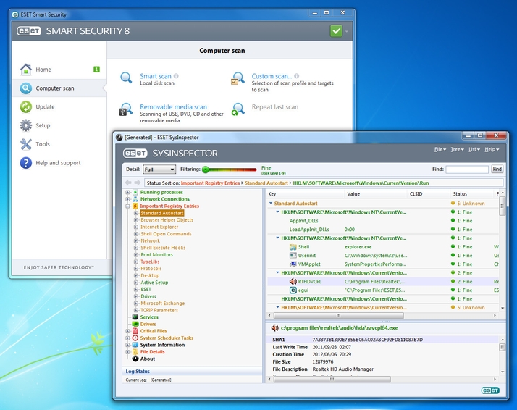
Task: Click inside the Find text field
Action: click(467, 170)
